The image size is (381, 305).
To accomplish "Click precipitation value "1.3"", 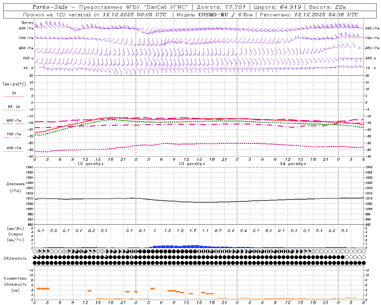I will 180,231.
